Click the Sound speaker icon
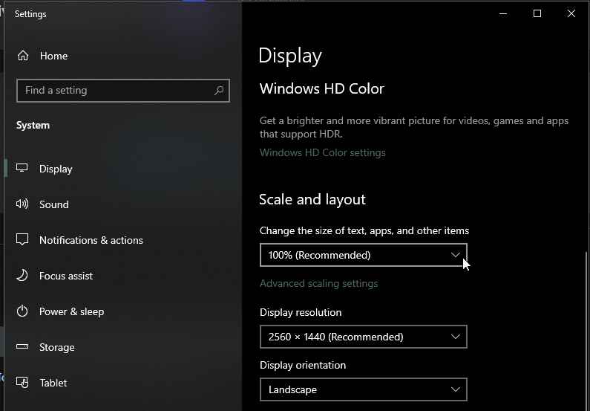The image size is (590, 411). (23, 204)
